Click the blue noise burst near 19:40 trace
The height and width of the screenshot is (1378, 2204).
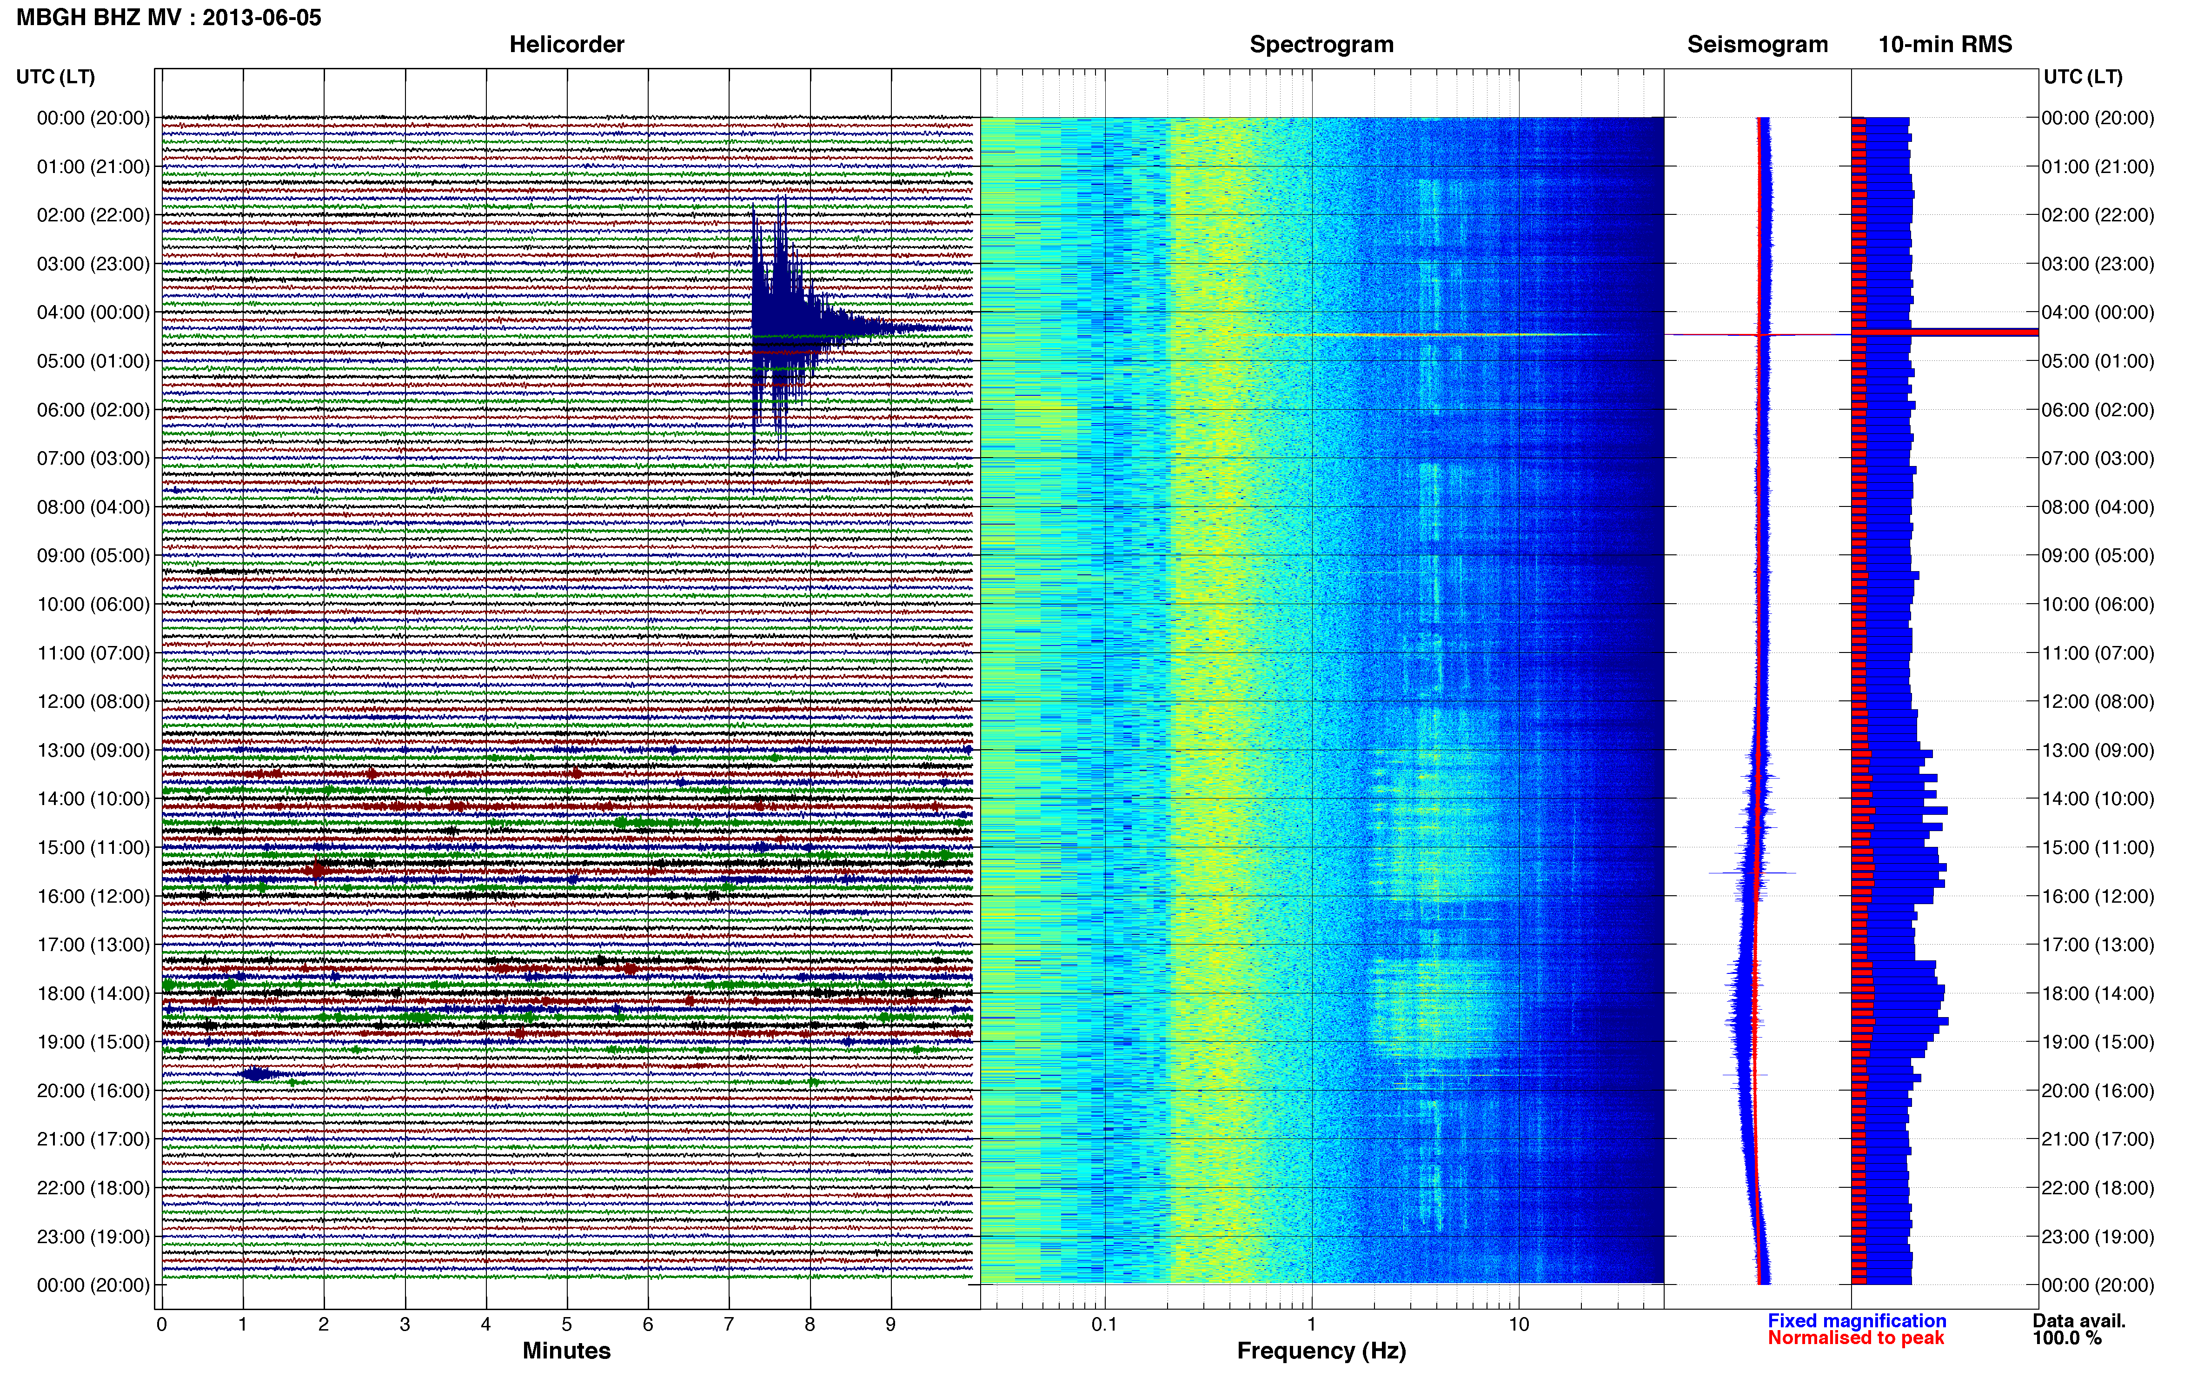258,1074
